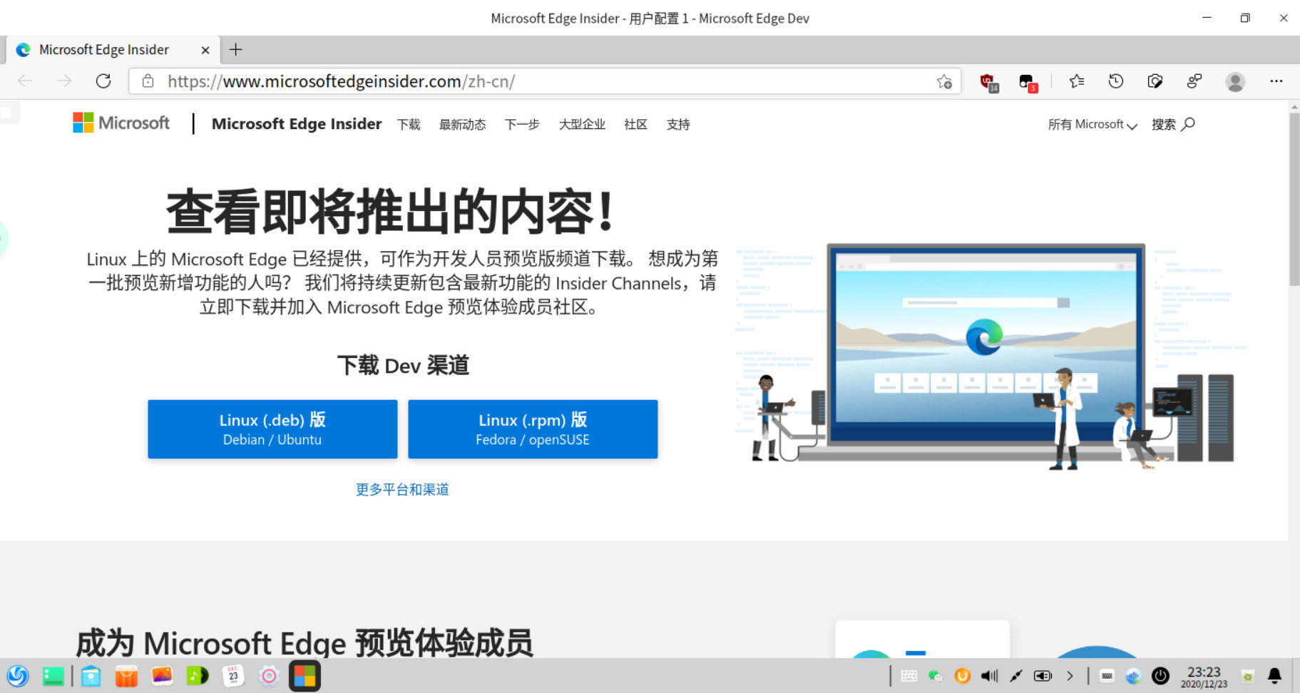The height and width of the screenshot is (693, 1300).
Task: Click the 搜索 magnifier search button
Action: 1174,125
